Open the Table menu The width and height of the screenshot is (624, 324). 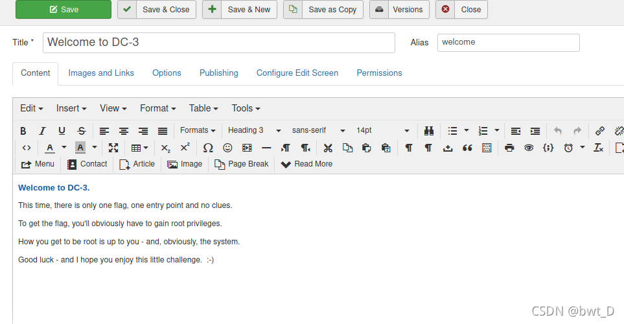pos(203,108)
